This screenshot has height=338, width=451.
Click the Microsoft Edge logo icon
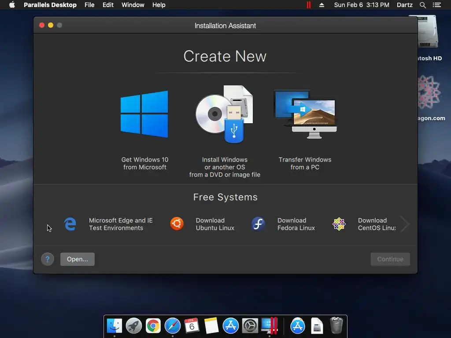coord(70,224)
